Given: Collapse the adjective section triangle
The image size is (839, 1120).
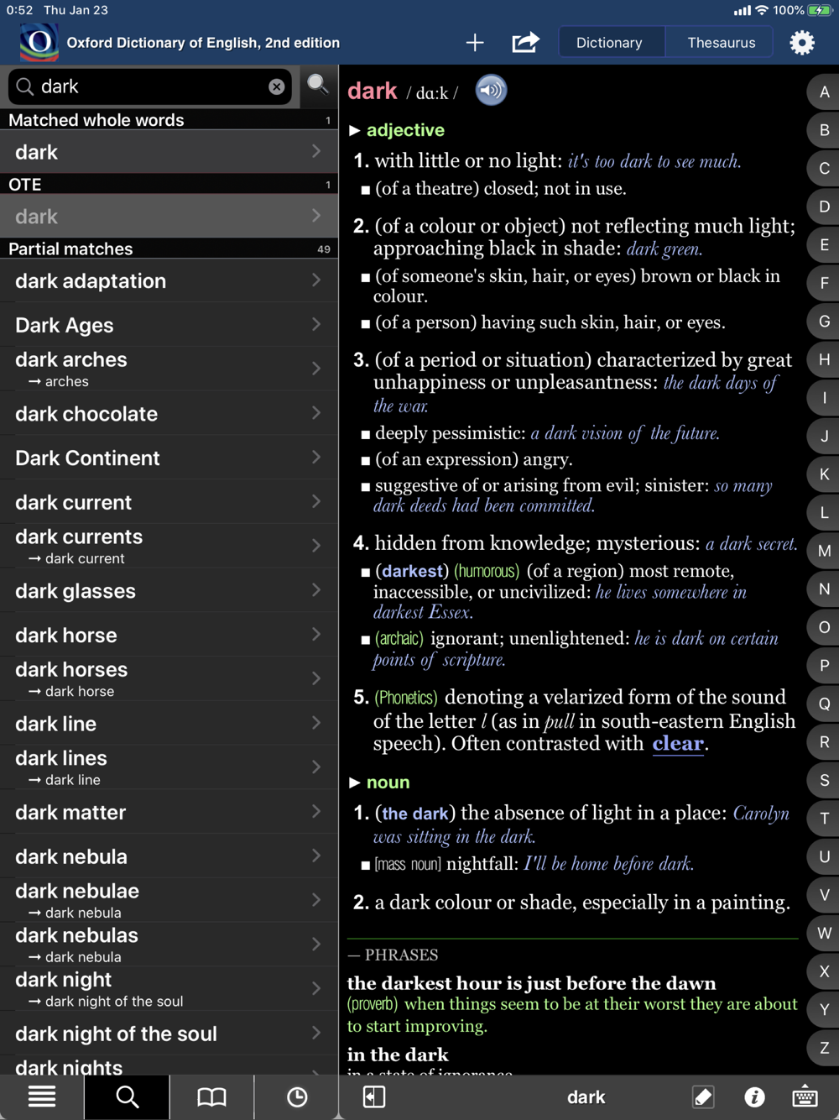Looking at the screenshot, I should pos(355,130).
